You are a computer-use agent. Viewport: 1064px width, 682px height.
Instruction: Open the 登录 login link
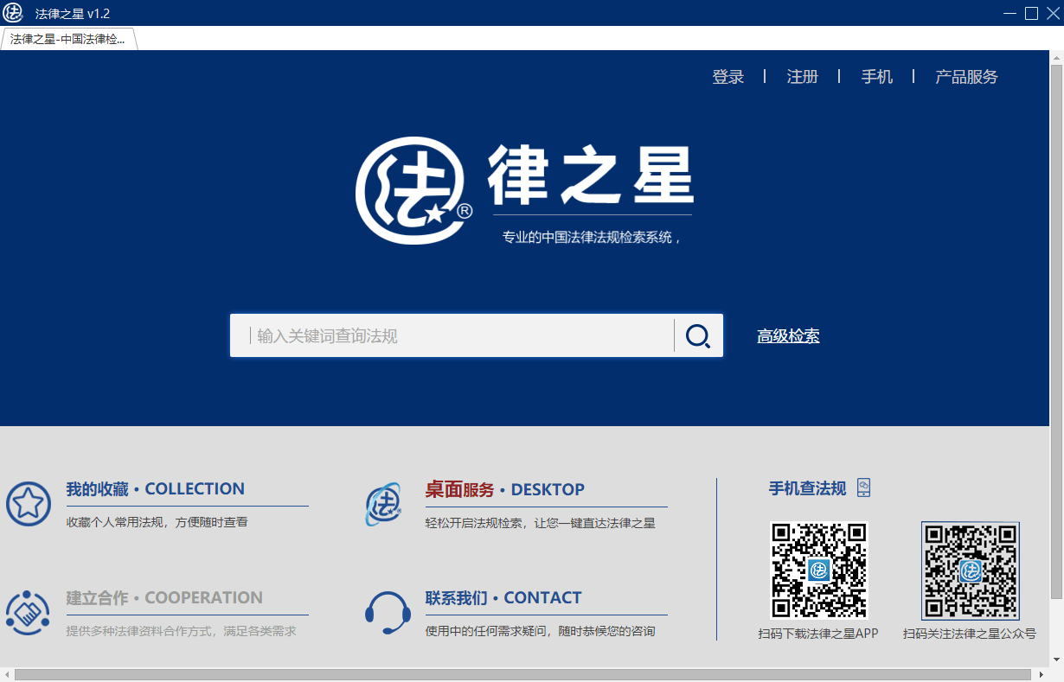pyautogui.click(x=728, y=77)
